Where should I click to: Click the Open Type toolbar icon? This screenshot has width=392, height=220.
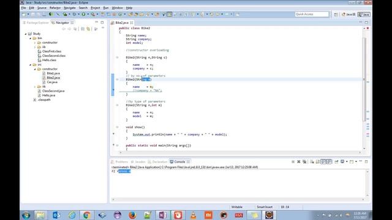(130, 15)
